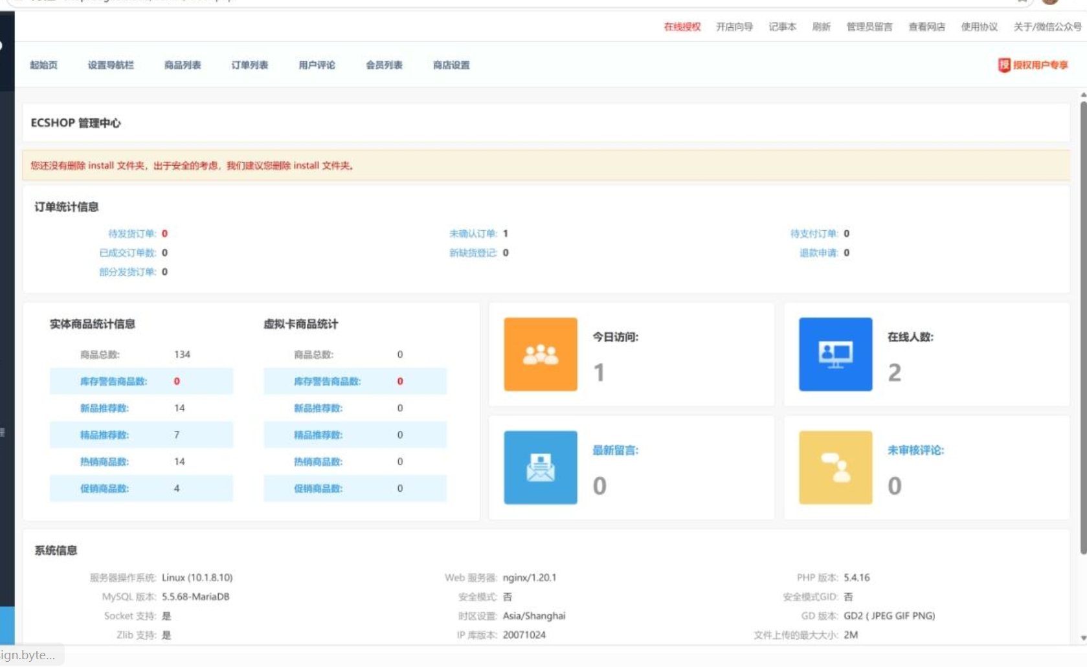Image resolution: width=1087 pixels, height=667 pixels.
Task: Click 热销商品数 under 虚拟卡商品统计
Action: (318, 462)
